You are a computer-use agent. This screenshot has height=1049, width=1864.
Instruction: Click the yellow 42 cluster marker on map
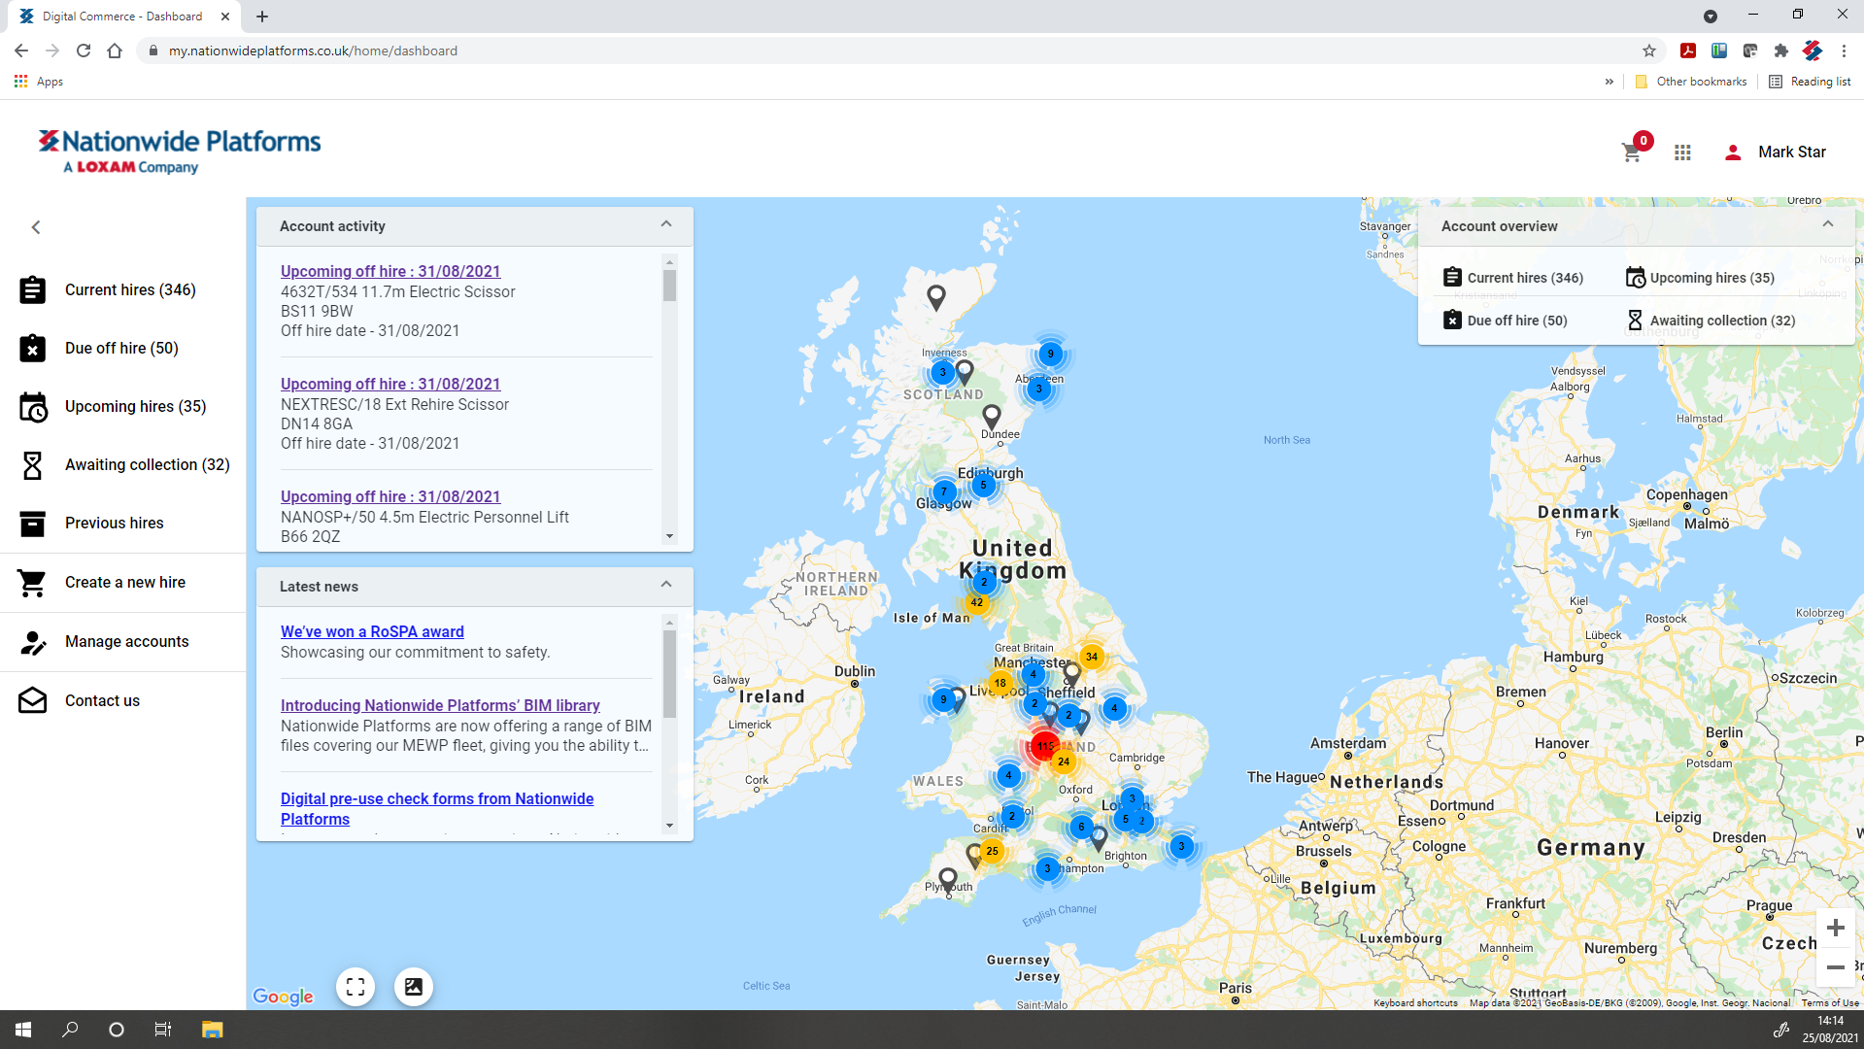point(976,602)
